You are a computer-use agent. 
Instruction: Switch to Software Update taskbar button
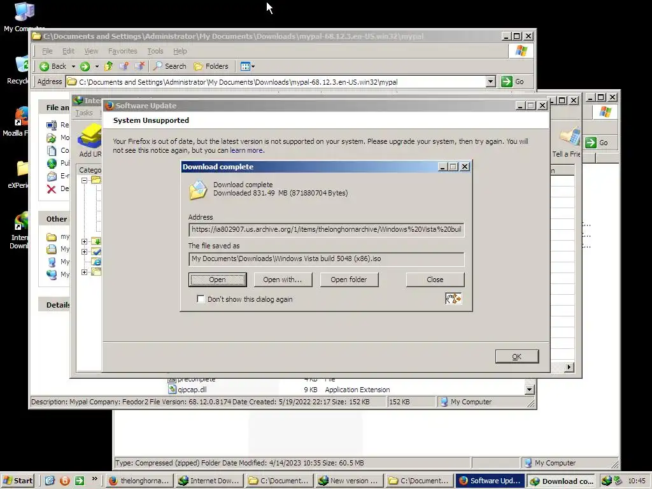pos(490,481)
